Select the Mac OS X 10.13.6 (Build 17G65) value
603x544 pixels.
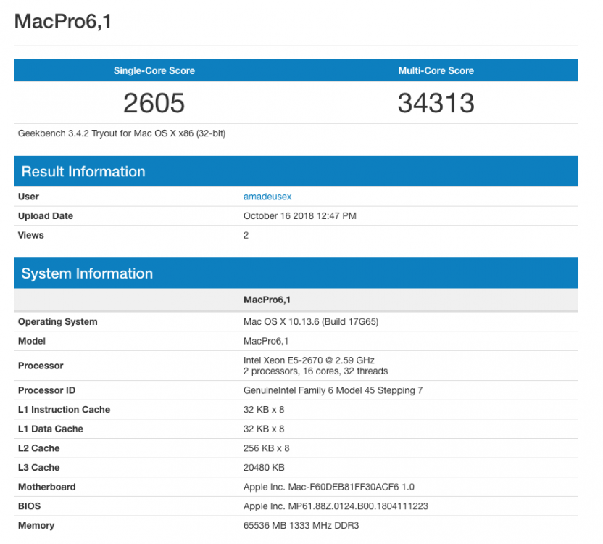point(311,322)
